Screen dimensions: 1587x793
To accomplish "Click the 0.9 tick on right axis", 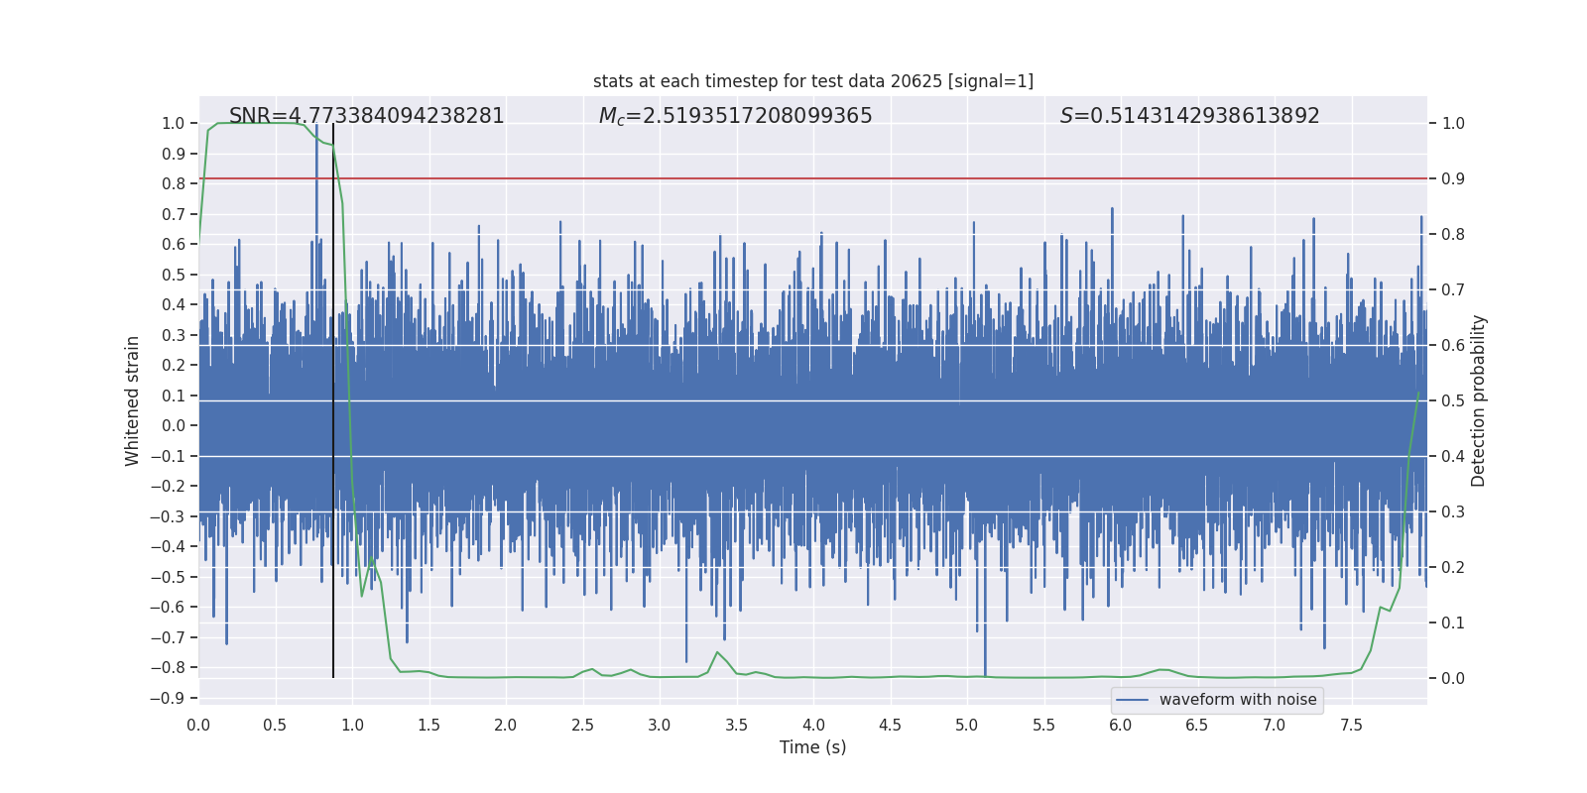I will pyautogui.click(x=1453, y=179).
